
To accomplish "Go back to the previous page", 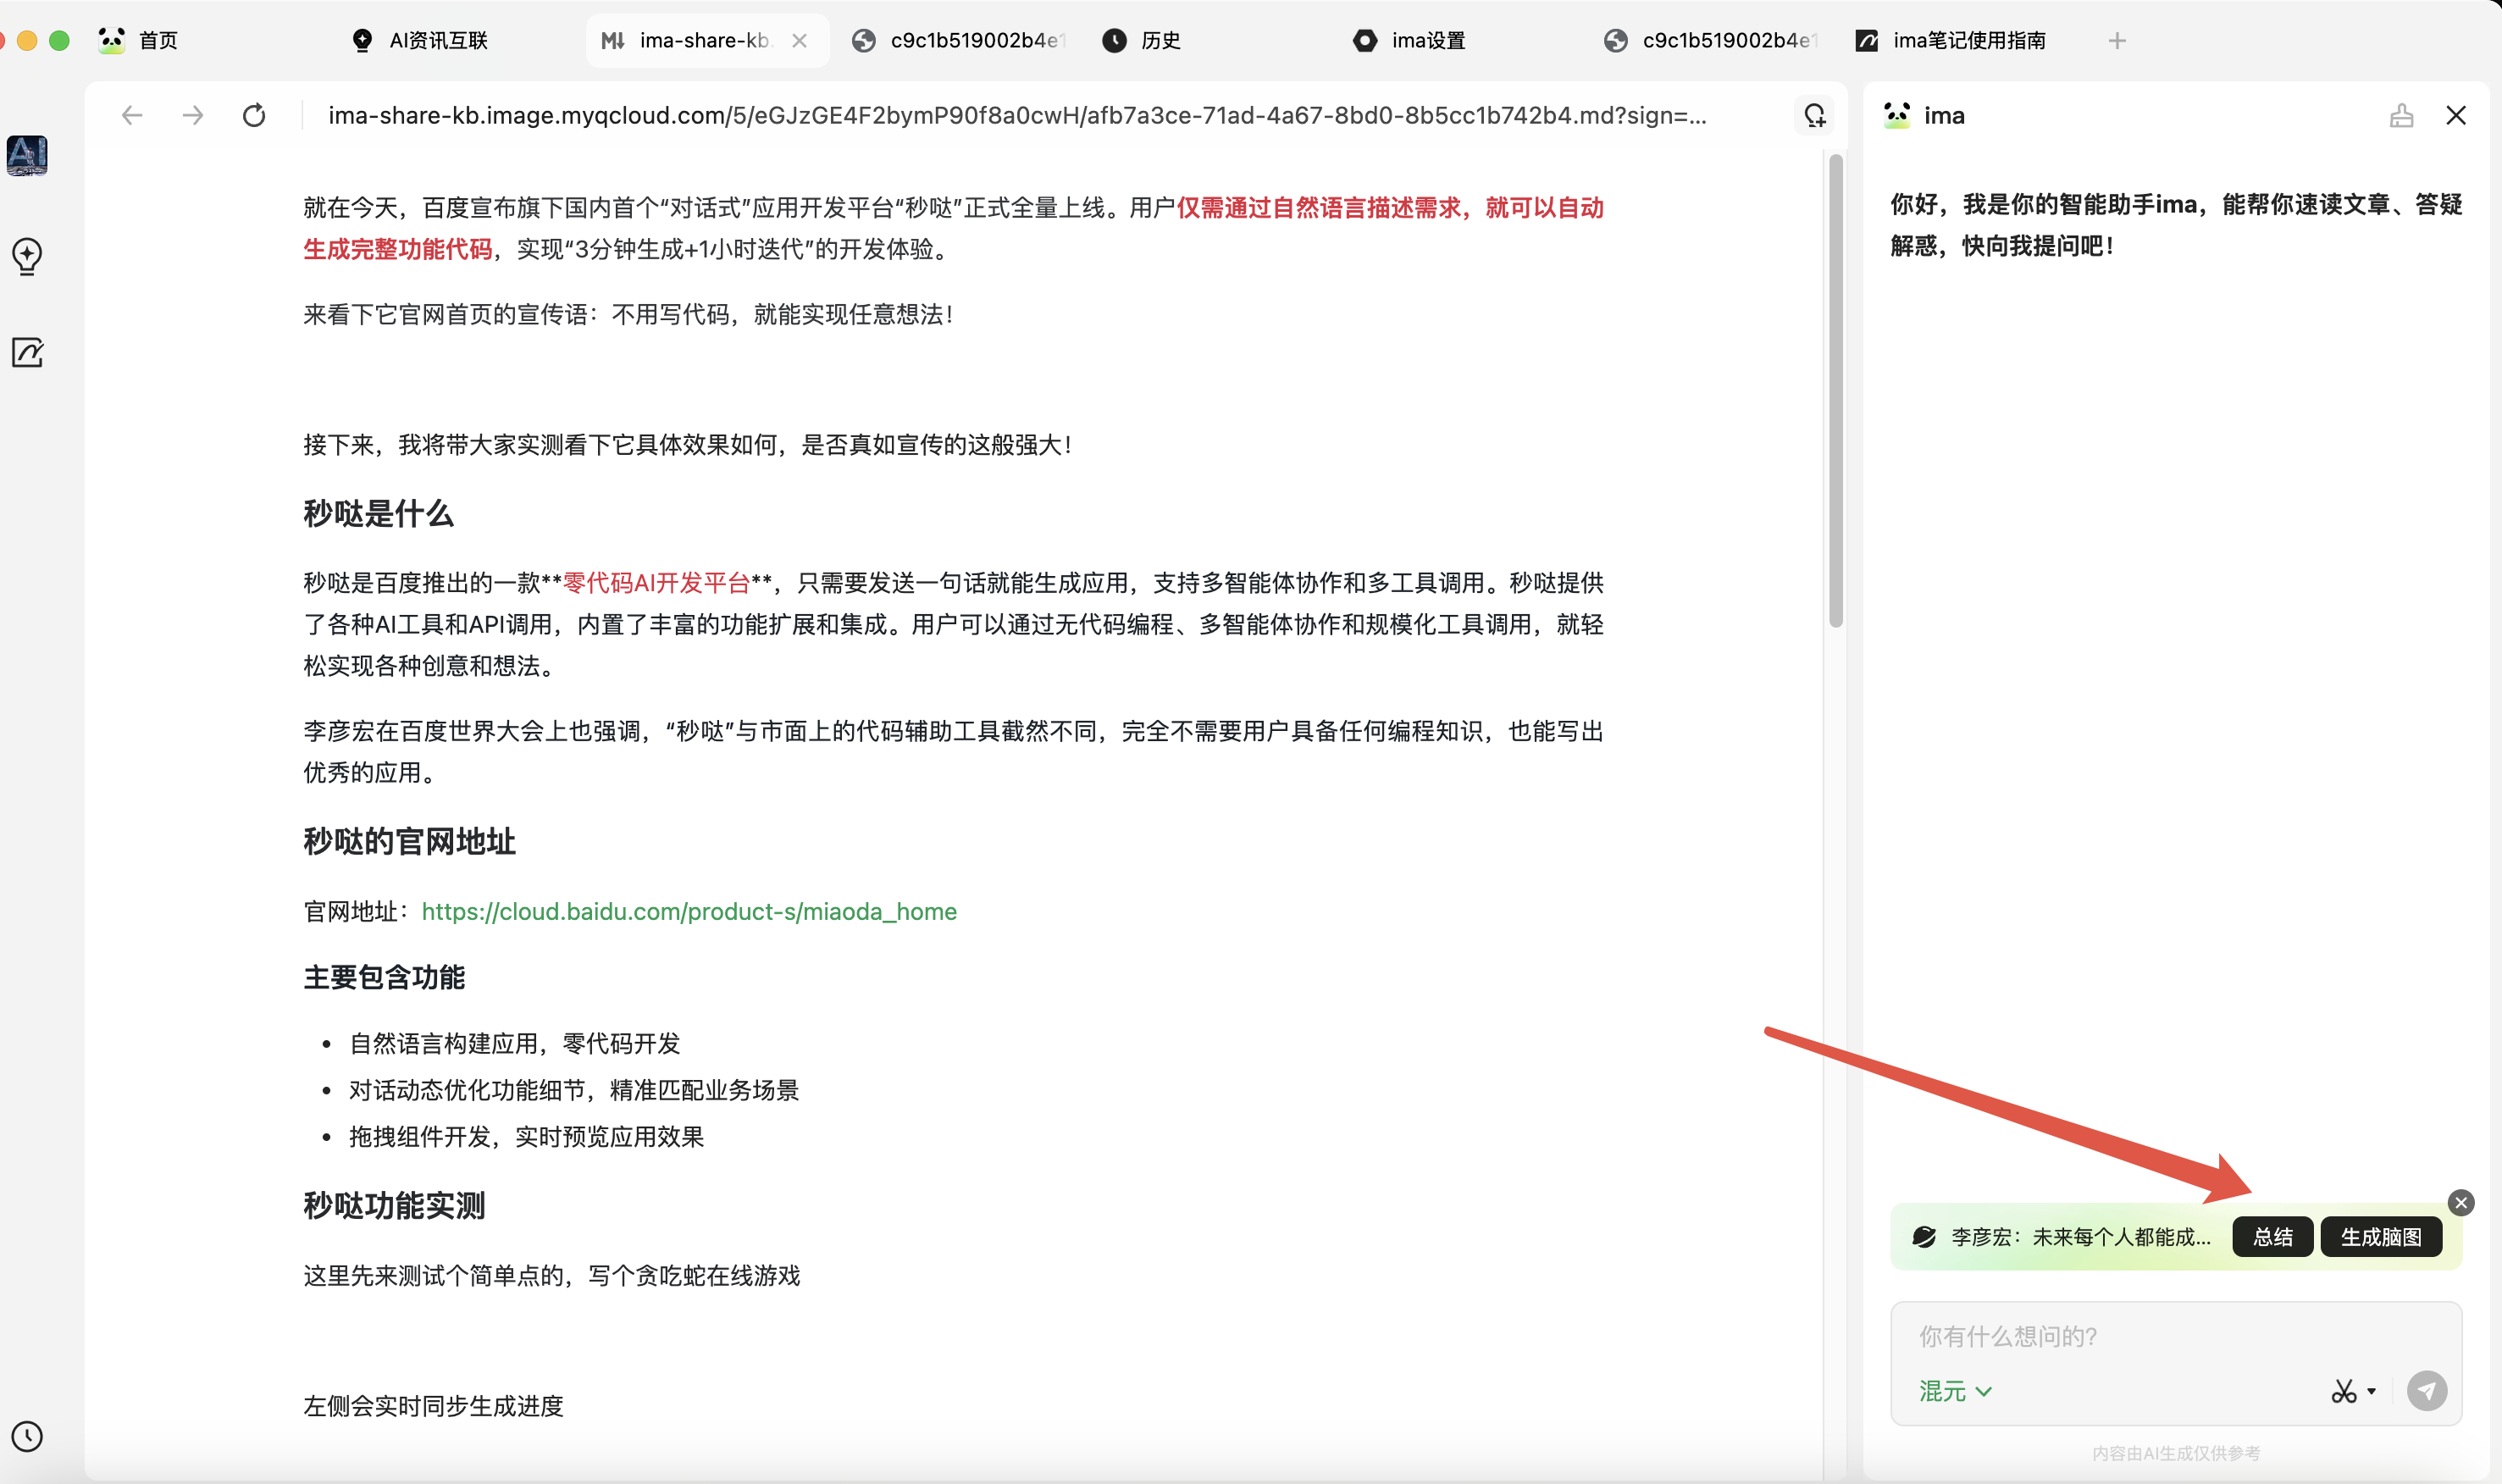I will click(132, 116).
